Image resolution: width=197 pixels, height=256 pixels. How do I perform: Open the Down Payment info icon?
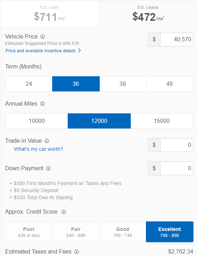pyautogui.click(x=48, y=168)
